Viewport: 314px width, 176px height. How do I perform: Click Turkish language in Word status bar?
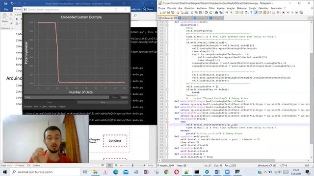(x=36, y=165)
